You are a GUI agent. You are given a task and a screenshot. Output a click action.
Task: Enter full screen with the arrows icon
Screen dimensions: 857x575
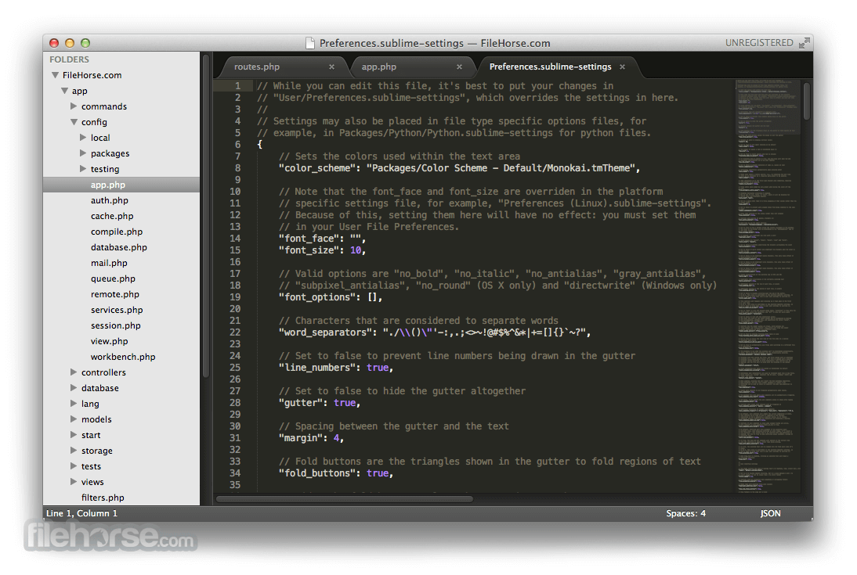(x=804, y=42)
